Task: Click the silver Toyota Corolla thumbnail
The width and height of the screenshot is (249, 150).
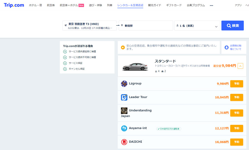Action: click(x=135, y=67)
